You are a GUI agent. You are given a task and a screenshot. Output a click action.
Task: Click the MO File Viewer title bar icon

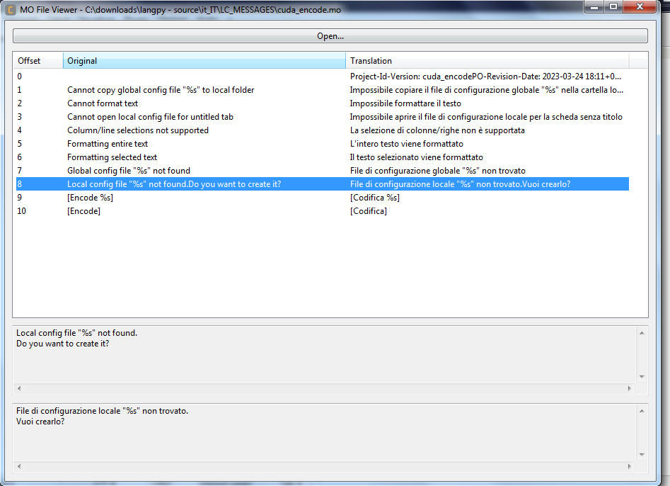[x=9, y=9]
